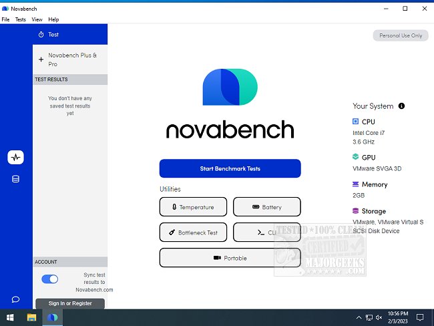Run the Bottleneck Test utility

(193, 232)
